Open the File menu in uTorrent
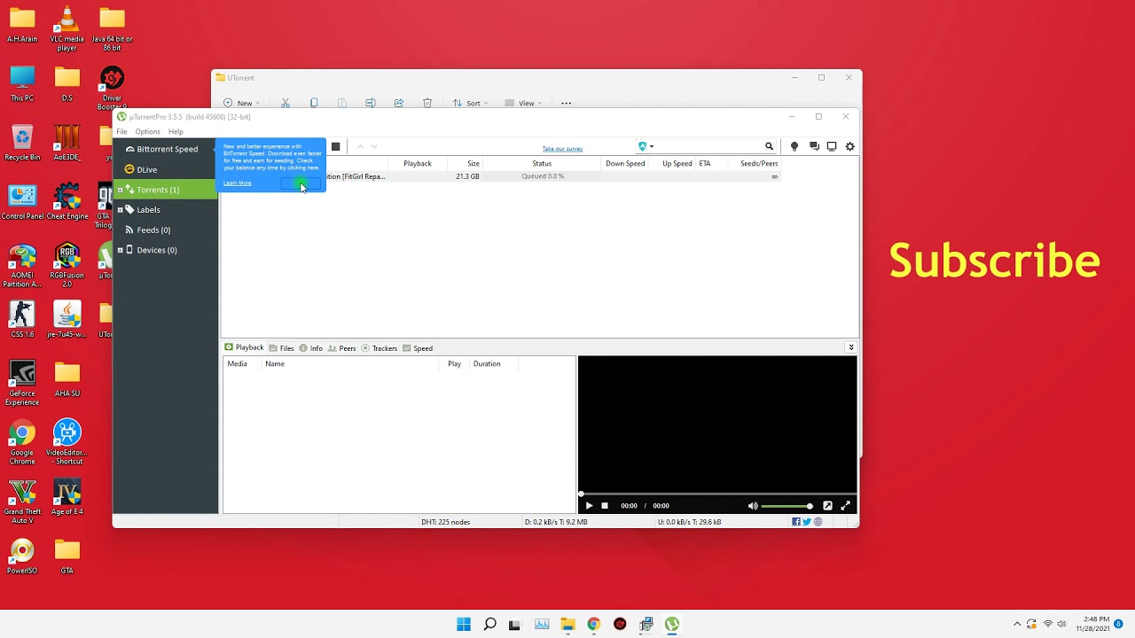Viewport: 1135px width, 638px height. pos(121,132)
